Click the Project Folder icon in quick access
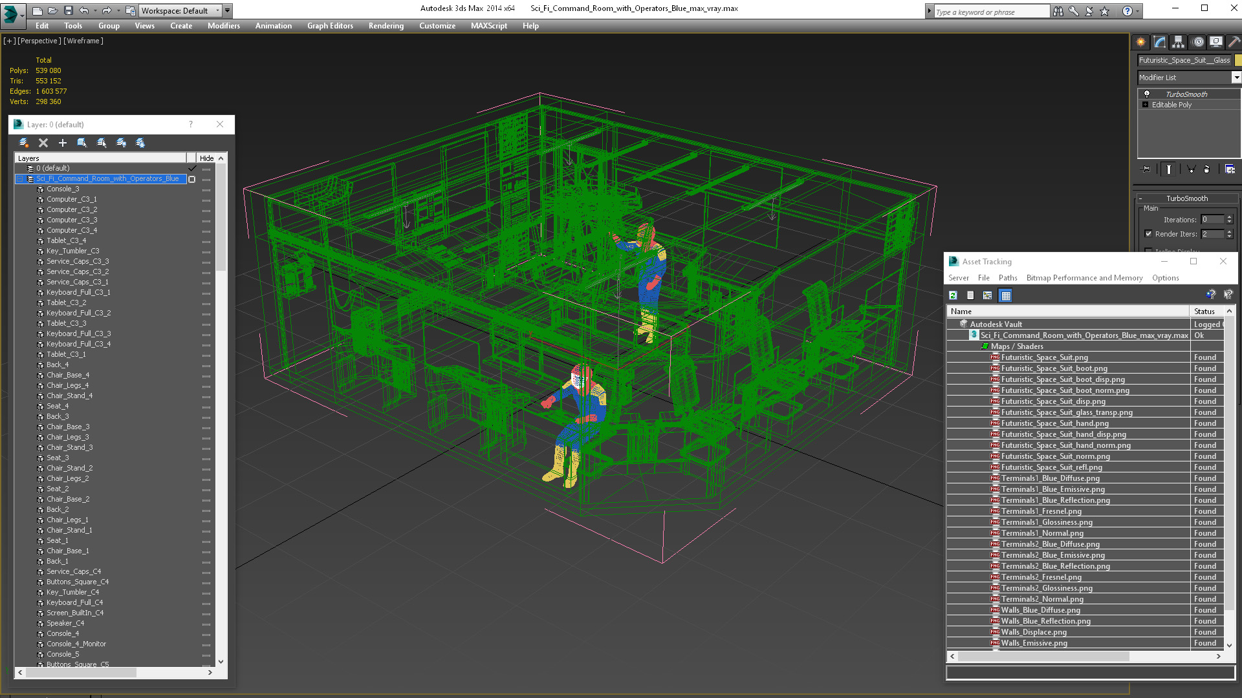Viewport: 1242px width, 698px height. tap(131, 10)
